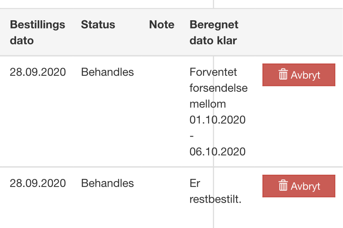Click the 01.10.2020 shipping start date

[x=218, y=120]
